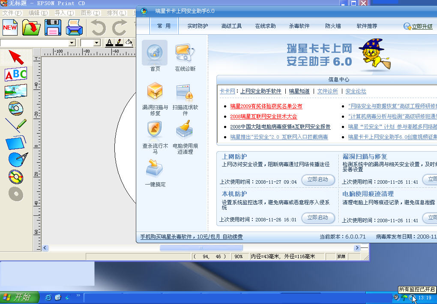Open 在线诊断 online diagnosis icon
Image resolution: width=437 pixels, height=304 pixels.
pyautogui.click(x=185, y=57)
